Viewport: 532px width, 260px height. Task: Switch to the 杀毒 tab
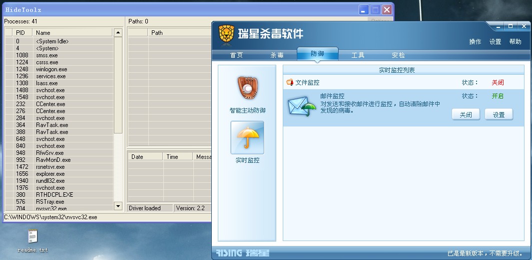pyautogui.click(x=277, y=55)
